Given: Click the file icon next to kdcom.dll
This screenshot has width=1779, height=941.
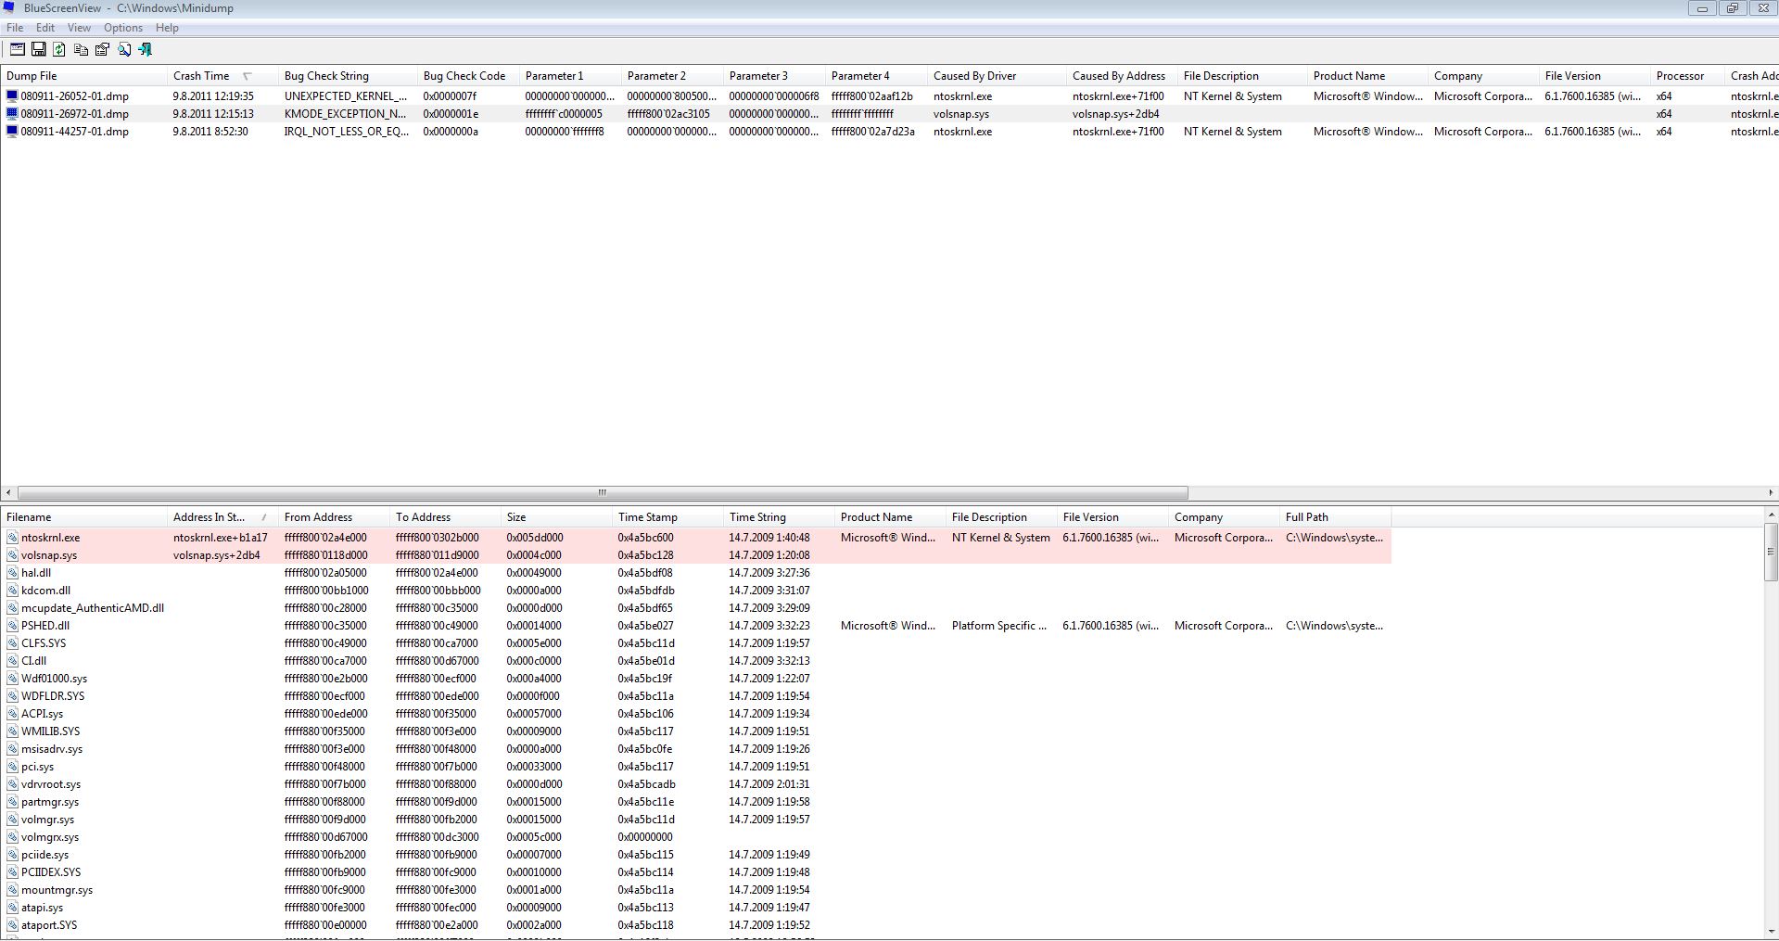Looking at the screenshot, I should (12, 590).
